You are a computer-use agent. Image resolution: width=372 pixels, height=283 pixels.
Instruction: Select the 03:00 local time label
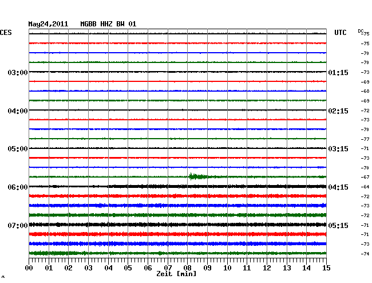18,72
